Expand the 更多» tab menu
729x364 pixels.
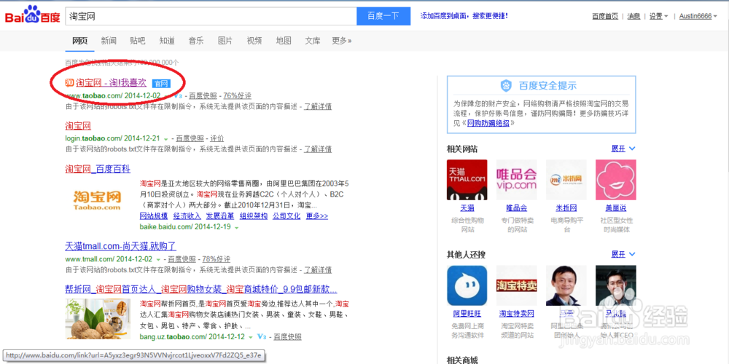tap(342, 41)
